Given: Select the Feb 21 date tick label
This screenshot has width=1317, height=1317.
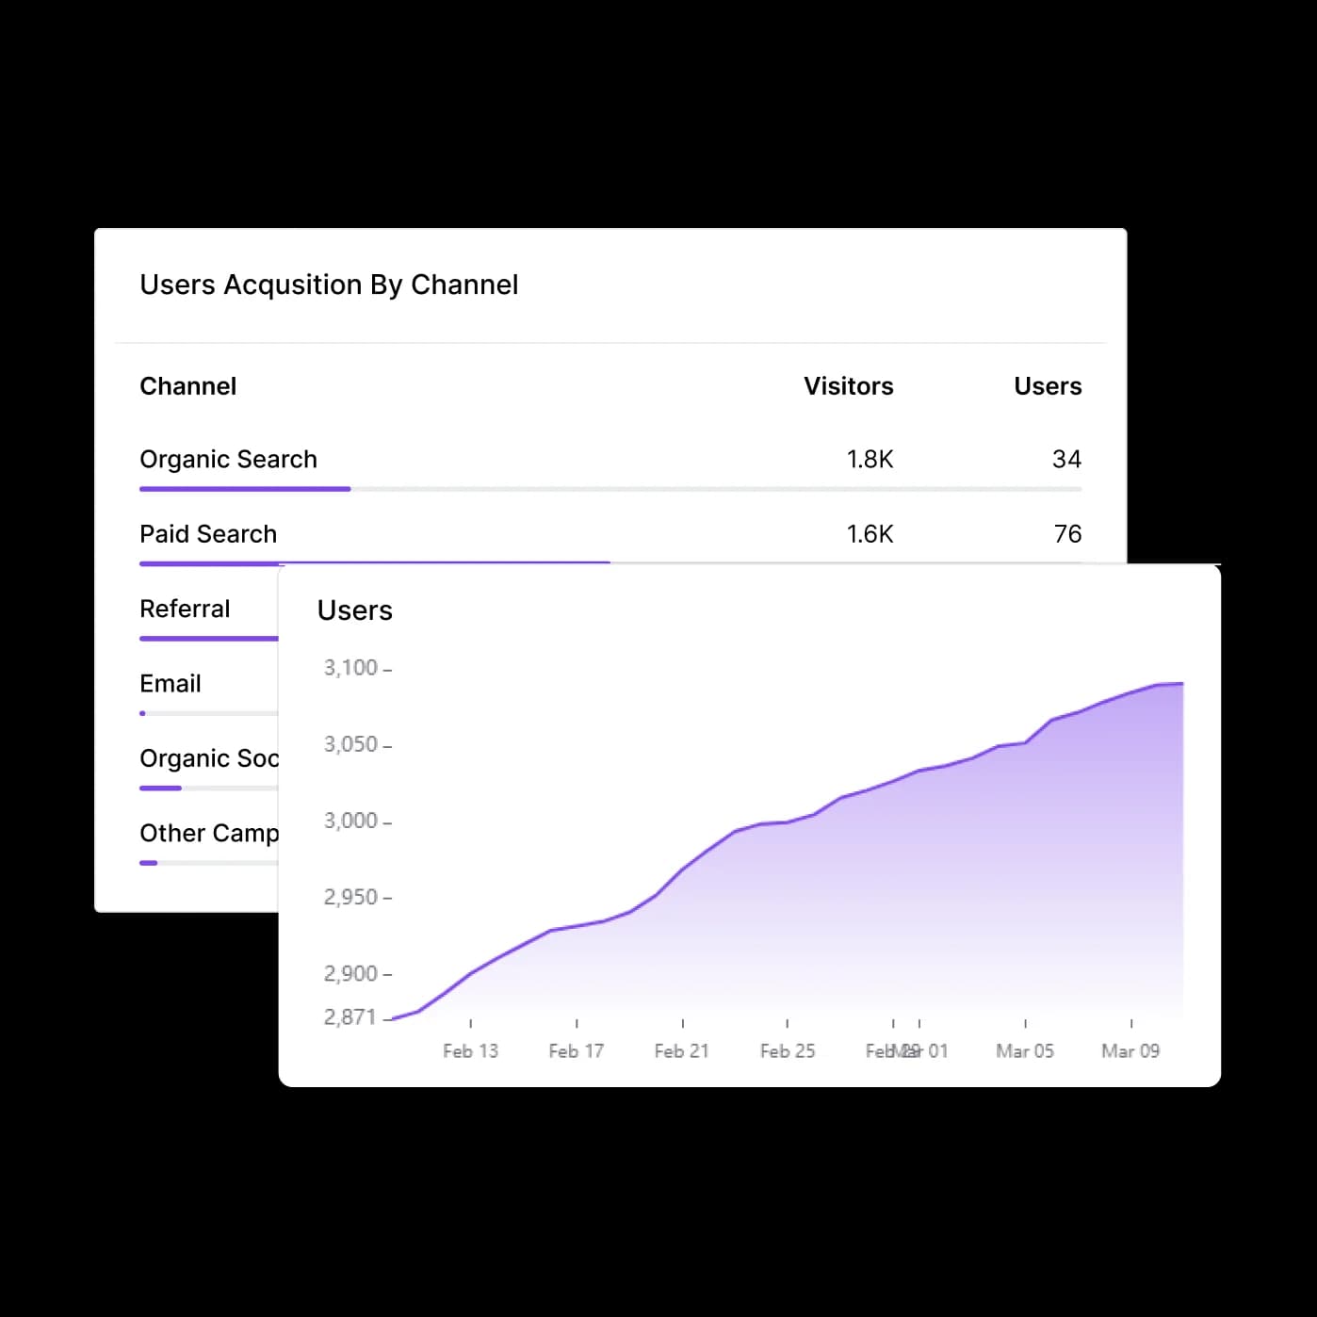Looking at the screenshot, I should click(681, 1050).
